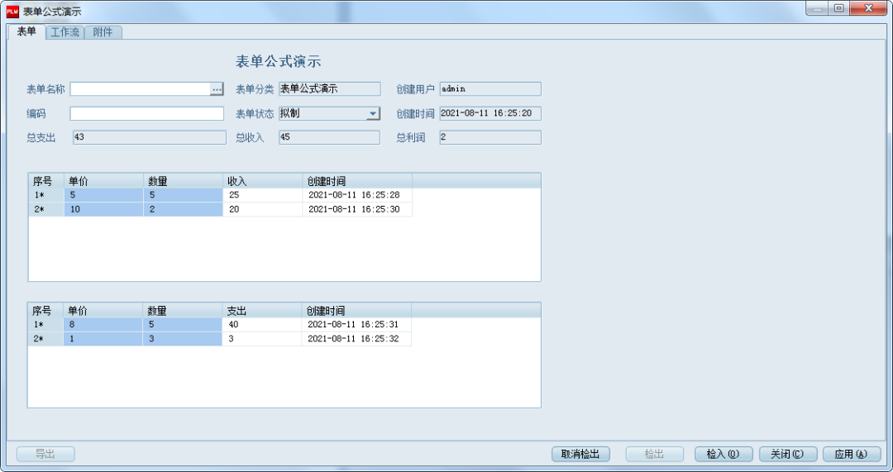Click the 数量 cell showing 3 in the expense table
This screenshot has height=472, width=893.
[x=182, y=339]
